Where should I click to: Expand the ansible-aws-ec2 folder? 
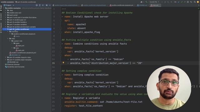coord(6,13)
